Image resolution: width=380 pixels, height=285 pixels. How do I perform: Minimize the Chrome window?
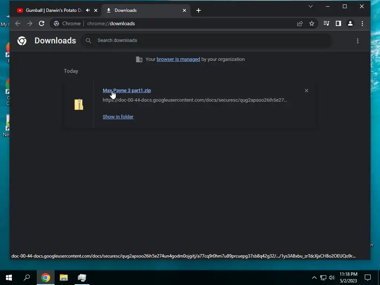coord(328,7)
